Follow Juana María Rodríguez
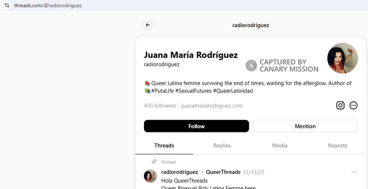368x189 pixels. (196, 126)
